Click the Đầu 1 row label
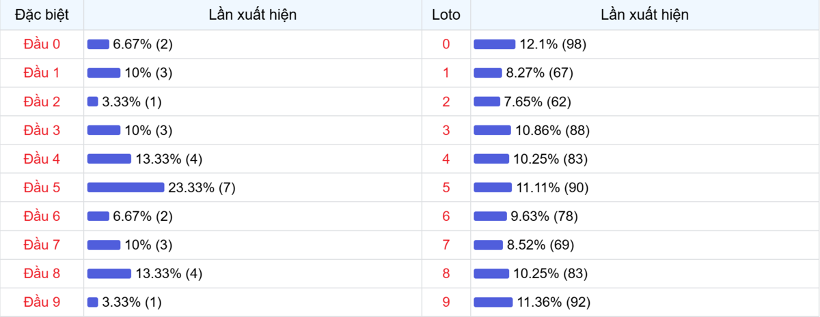 point(42,73)
